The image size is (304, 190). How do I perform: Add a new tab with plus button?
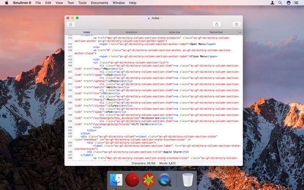click(x=240, y=32)
